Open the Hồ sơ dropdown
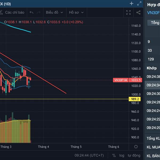The height and width of the screenshot is (160, 160). coord(76,13)
